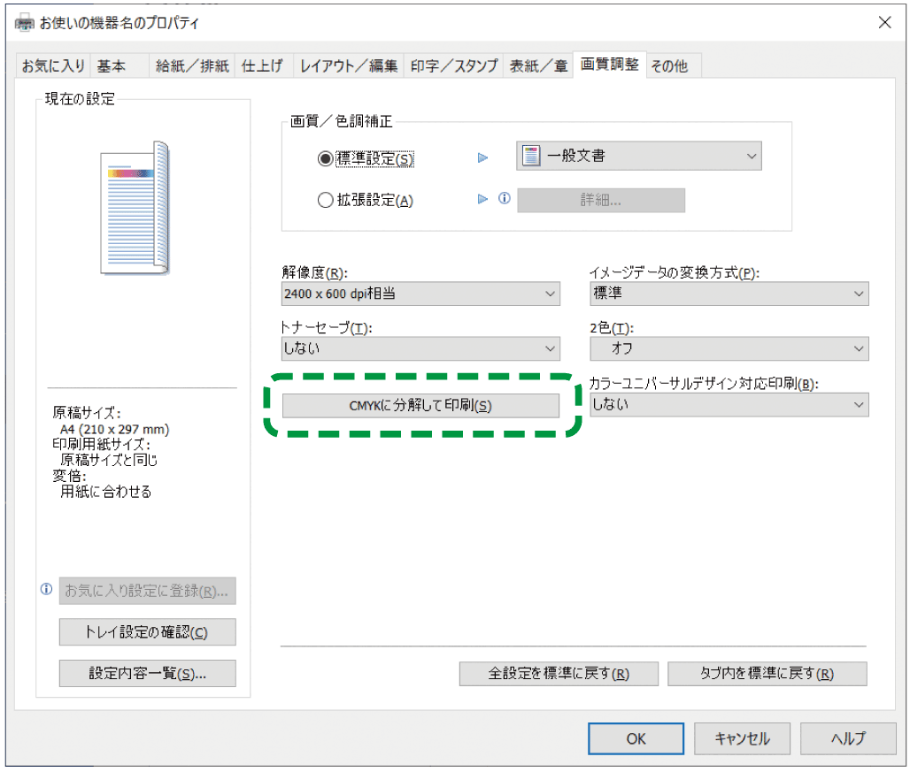Click the info icon beside お気に入り設定に登録
The width and height of the screenshot is (910, 772).
tap(45, 589)
